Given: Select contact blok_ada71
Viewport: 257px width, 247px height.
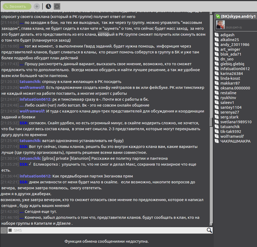Looking at the screenshot, I should (x=231, y=54).
